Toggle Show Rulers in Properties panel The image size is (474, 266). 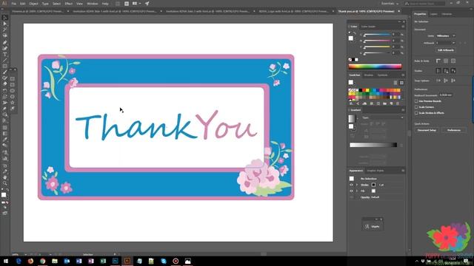pos(438,61)
